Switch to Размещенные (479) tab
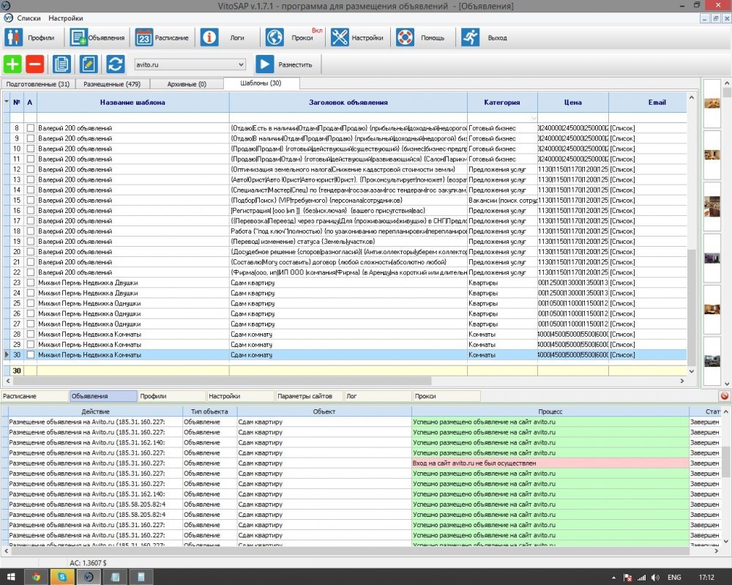732x585 pixels. 112,84
